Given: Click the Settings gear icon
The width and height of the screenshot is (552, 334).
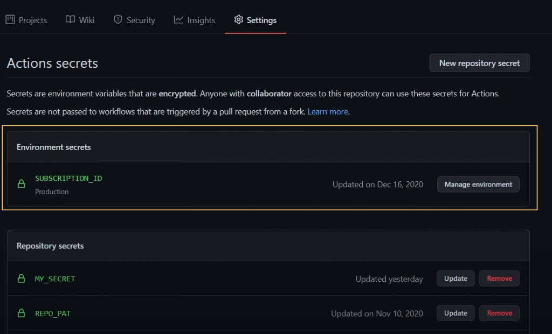Looking at the screenshot, I should click(x=238, y=20).
